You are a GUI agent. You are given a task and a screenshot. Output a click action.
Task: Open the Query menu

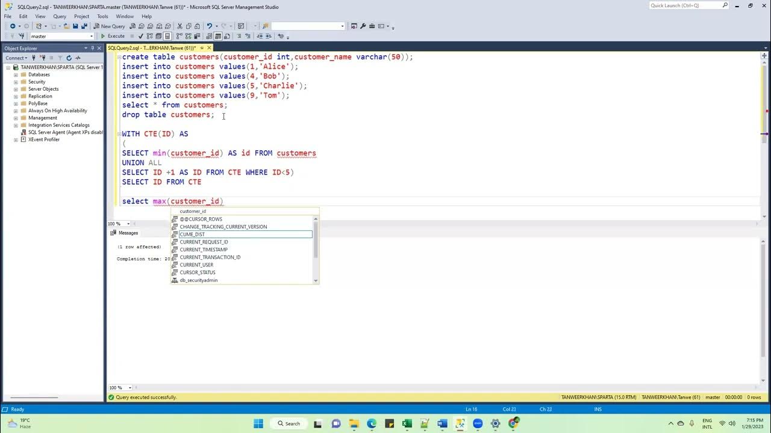(60, 16)
